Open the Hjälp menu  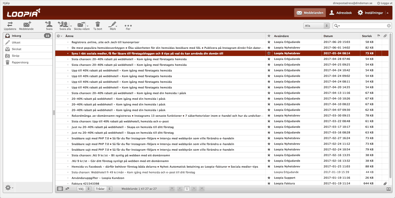tap(6, 3)
